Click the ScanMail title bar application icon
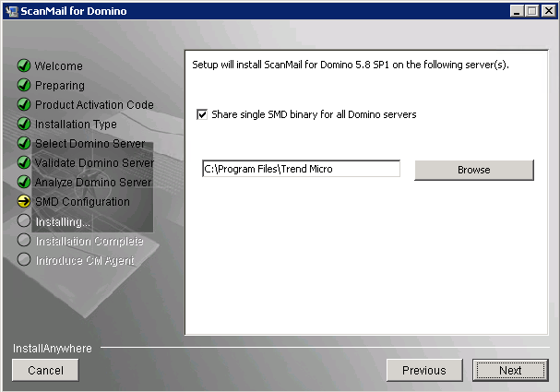This screenshot has height=392, width=560. coord(11,11)
